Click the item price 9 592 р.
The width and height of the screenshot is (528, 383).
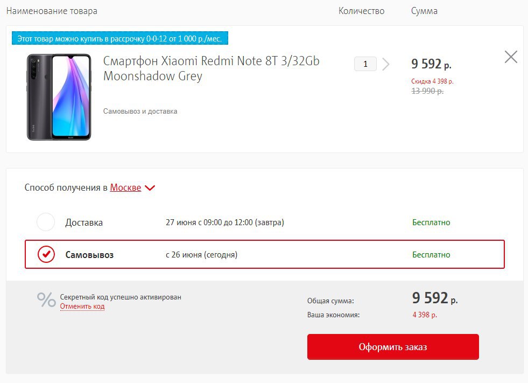coord(431,64)
